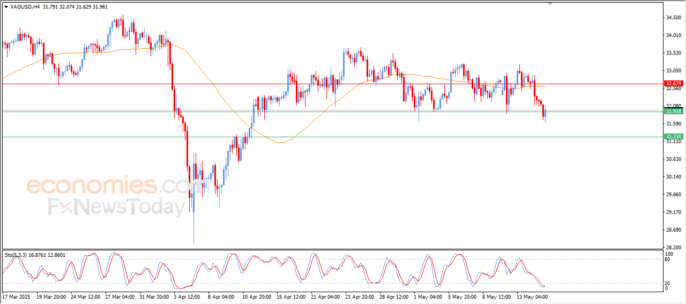Screen dimensions: 686x304
Task: Click the 27 Mar 04:00 time label
Action: coord(120,296)
